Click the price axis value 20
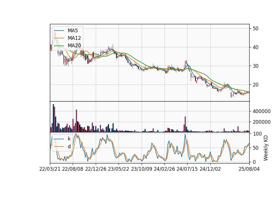Image resolution: width=277 pixels, height=199 pixels. 255,85
